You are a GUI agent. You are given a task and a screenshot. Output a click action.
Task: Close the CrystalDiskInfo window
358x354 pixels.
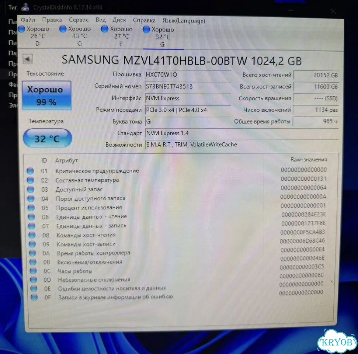333,11
